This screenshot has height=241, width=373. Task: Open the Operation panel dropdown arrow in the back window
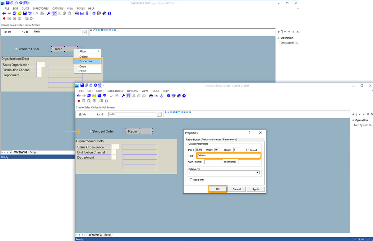[289, 32]
